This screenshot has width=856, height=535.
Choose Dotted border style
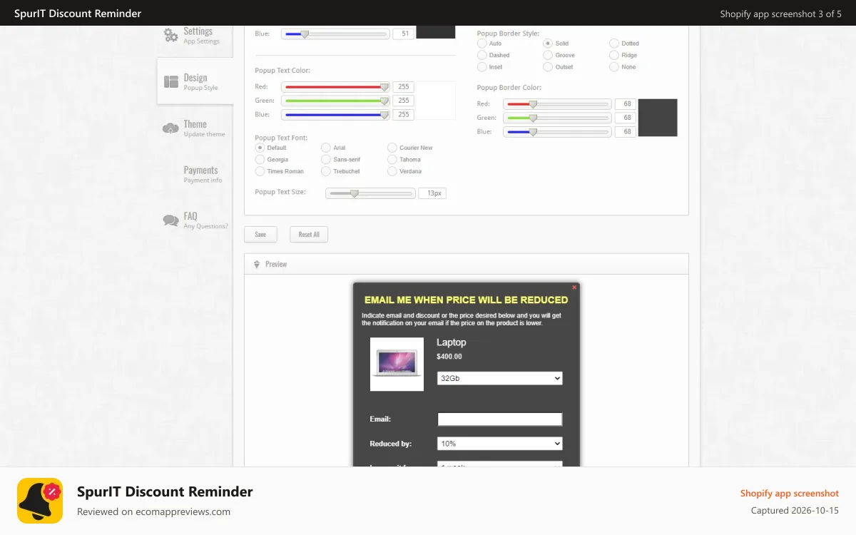(x=614, y=44)
